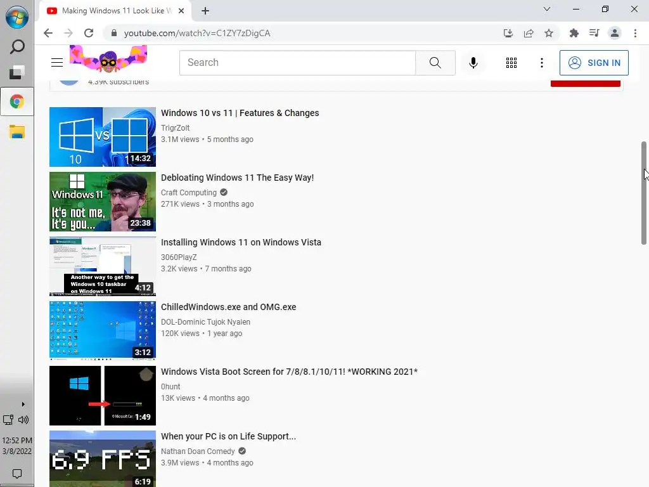Click the browser forward arrow
This screenshot has width=649, height=487.
[68, 33]
